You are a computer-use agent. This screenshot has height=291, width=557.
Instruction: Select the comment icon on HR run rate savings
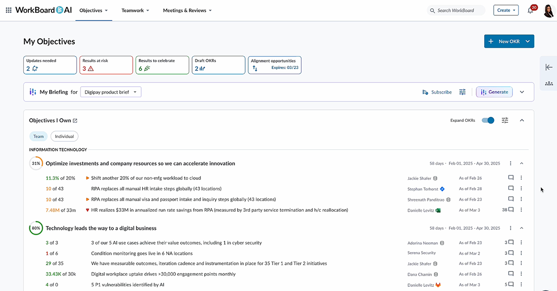pyautogui.click(x=511, y=209)
